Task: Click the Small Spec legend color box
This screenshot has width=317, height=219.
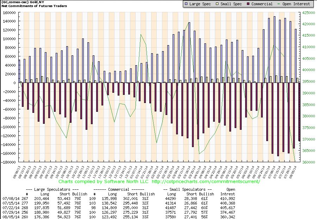Action: [217, 4]
